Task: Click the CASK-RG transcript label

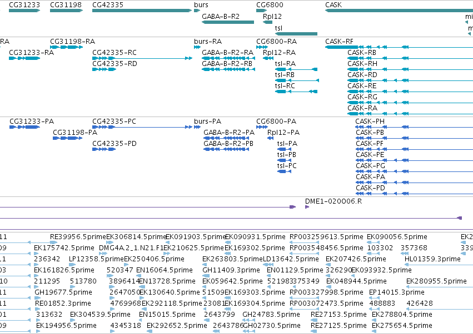Action: pos(362,97)
